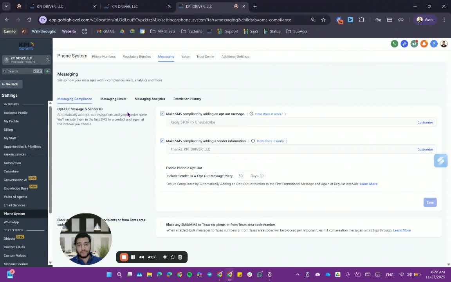Delete the recording with trash icon
Image resolution: width=451 pixels, height=282 pixels.
tap(180, 257)
